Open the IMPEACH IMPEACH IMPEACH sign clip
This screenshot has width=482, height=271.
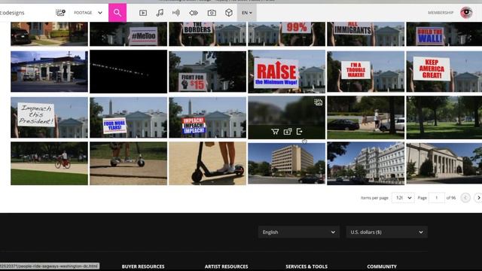click(x=208, y=117)
